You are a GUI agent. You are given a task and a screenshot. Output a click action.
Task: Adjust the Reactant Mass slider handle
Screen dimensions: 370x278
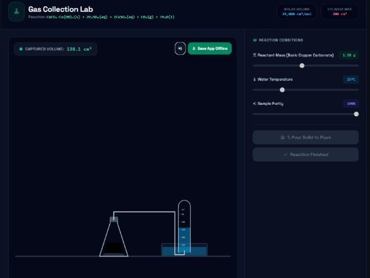[302, 66]
